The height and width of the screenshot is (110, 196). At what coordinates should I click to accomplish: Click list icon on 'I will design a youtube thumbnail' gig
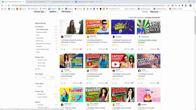click(139, 83)
